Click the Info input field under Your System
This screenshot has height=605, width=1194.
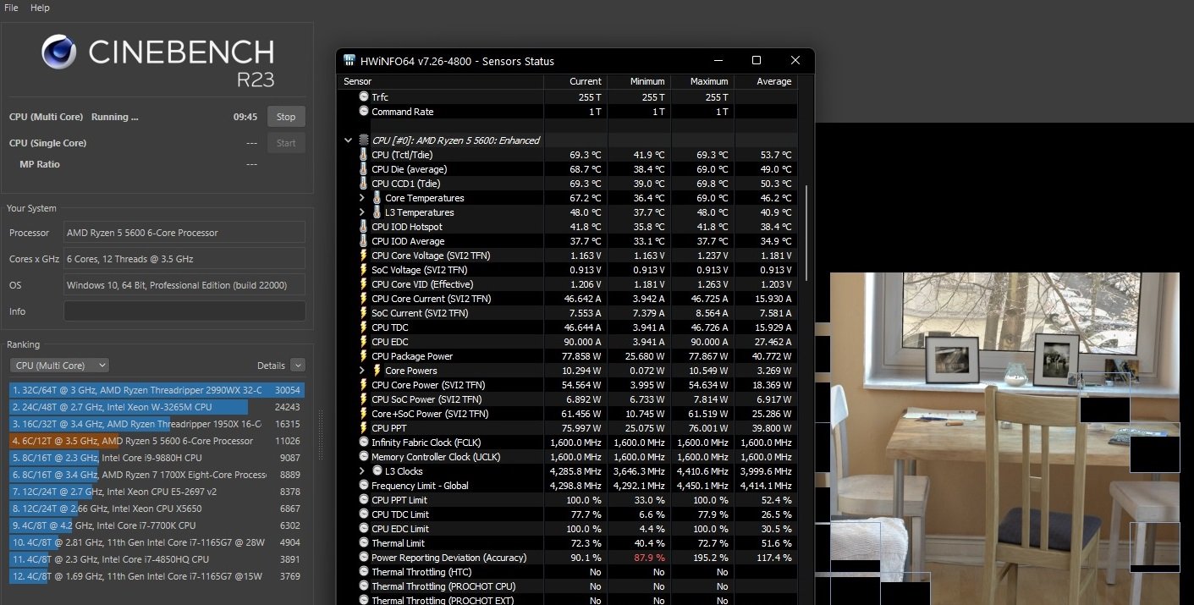point(184,311)
